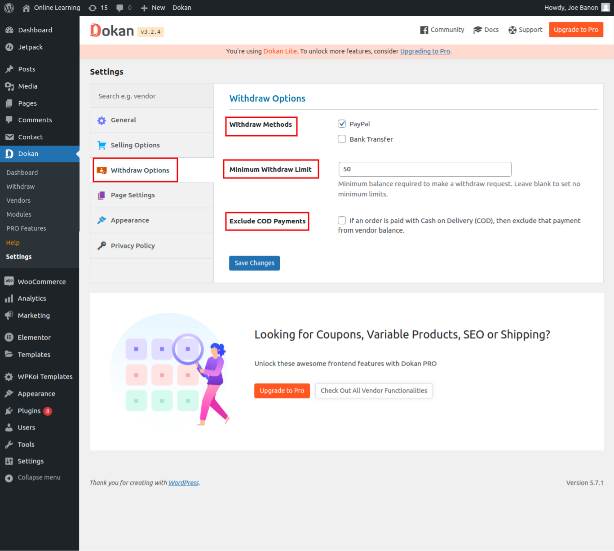The width and height of the screenshot is (614, 551).
Task: Click the Dashboard gauge icon in sidebar
Action: [x=9, y=30]
